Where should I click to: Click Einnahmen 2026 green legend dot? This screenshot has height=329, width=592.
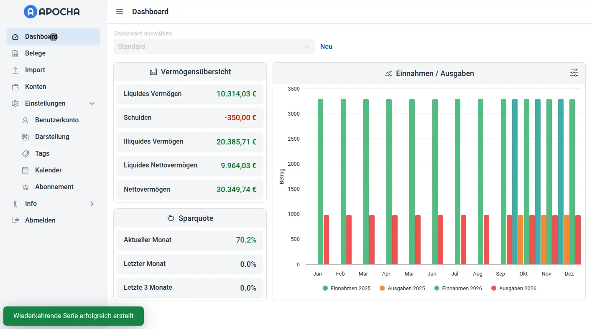[x=437, y=289]
